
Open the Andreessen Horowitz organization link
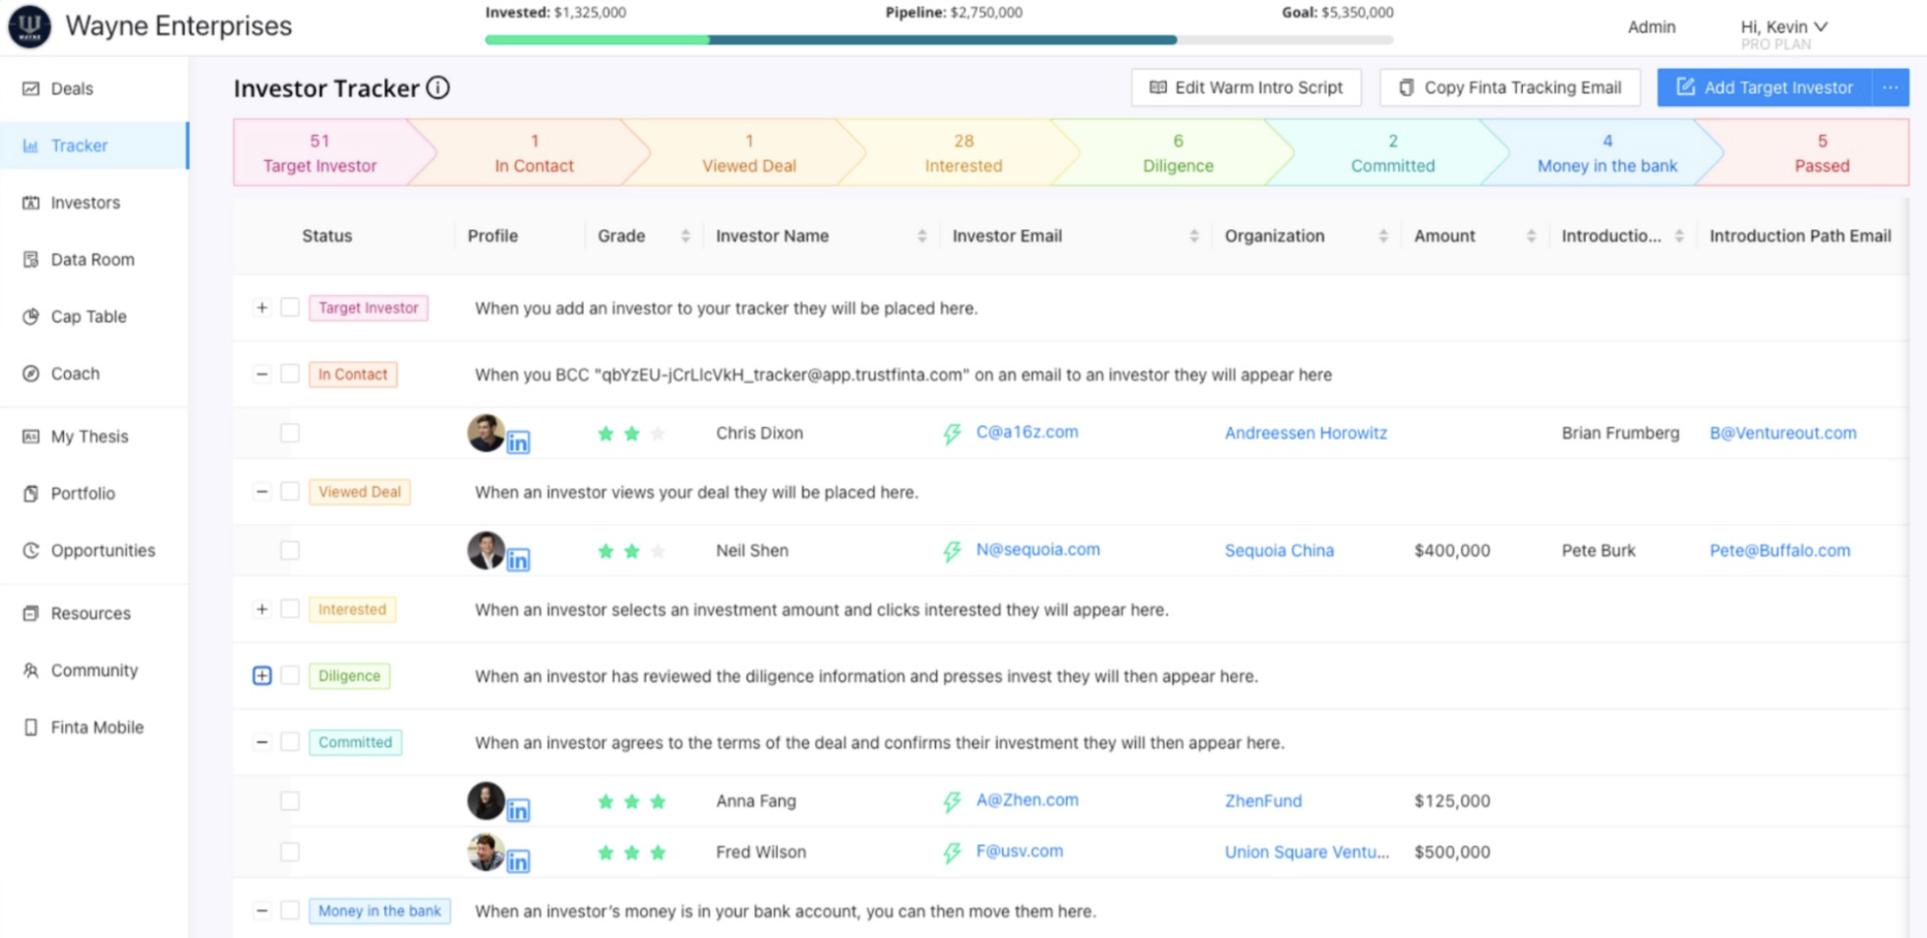1306,434
